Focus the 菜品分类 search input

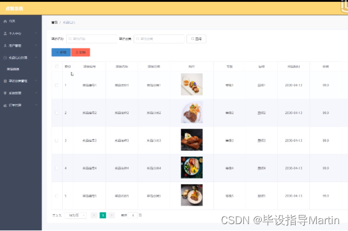pyautogui.click(x=159, y=39)
